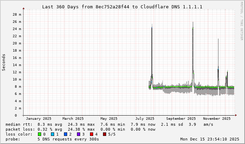Click the 28 m y-axis tick label
Viewport: 245px width, 144px height.
(x=16, y=15)
